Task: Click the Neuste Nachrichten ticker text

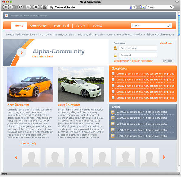Action: [90, 35]
